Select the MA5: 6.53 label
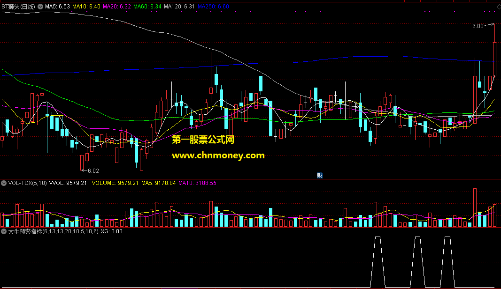 click(x=57, y=7)
